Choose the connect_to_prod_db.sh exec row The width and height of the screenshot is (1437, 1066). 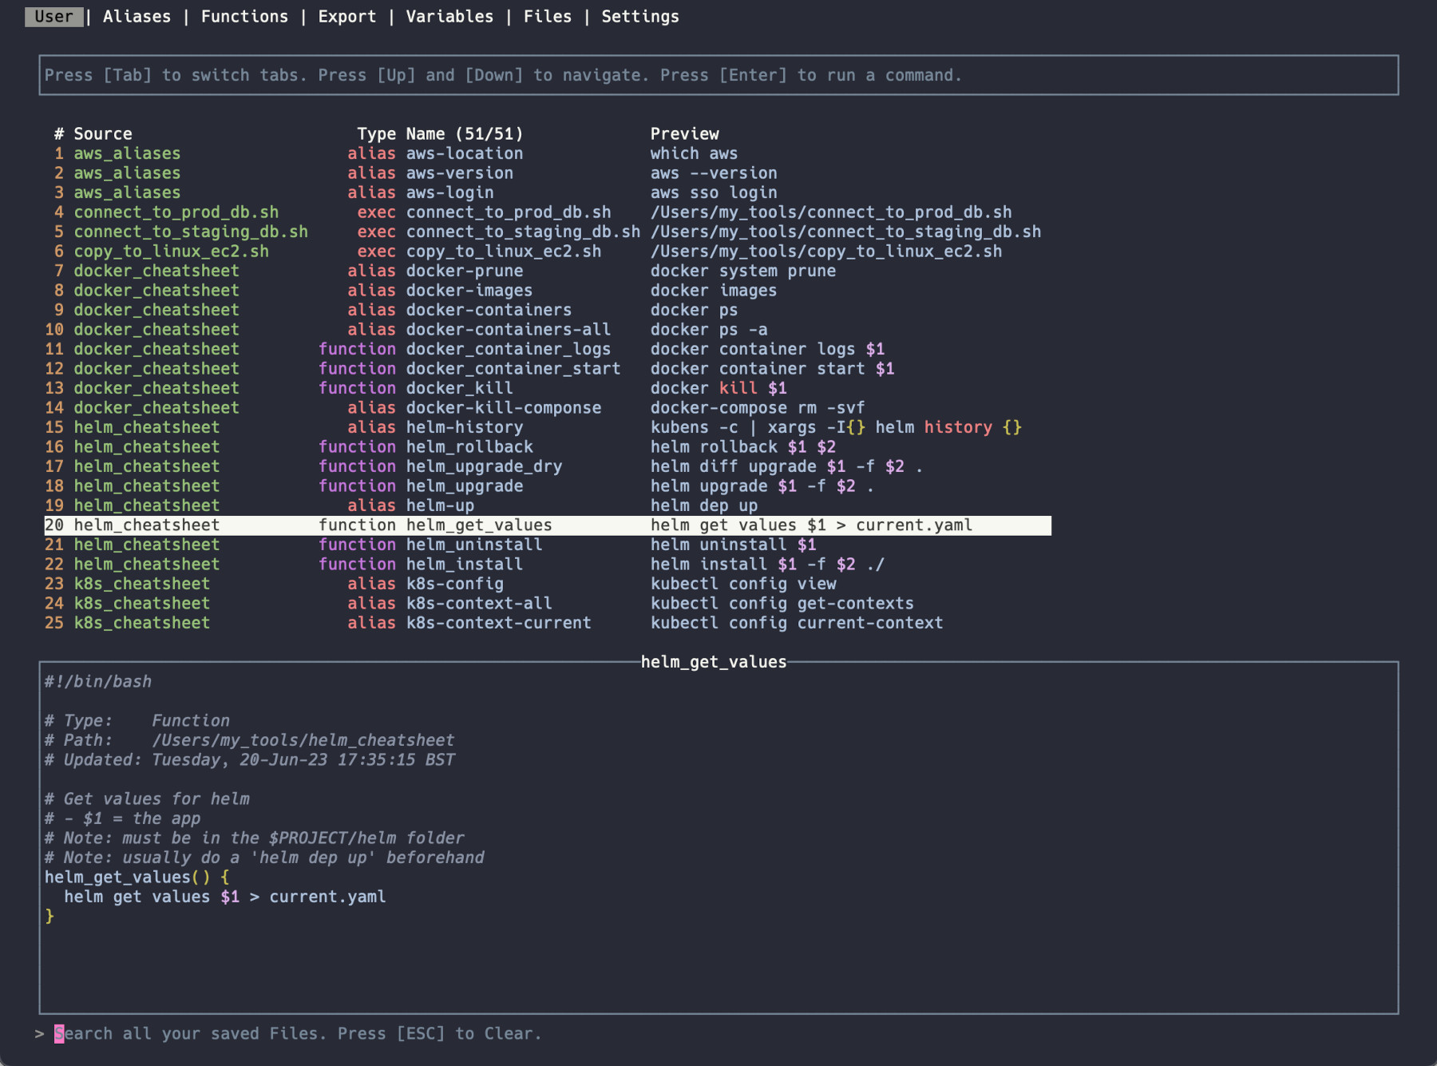(508, 212)
